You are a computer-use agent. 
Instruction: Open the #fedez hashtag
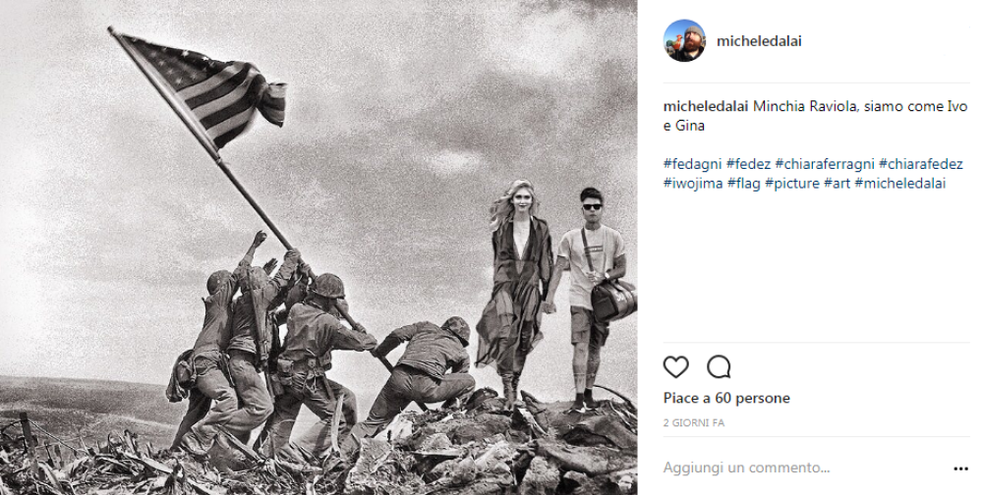click(748, 164)
